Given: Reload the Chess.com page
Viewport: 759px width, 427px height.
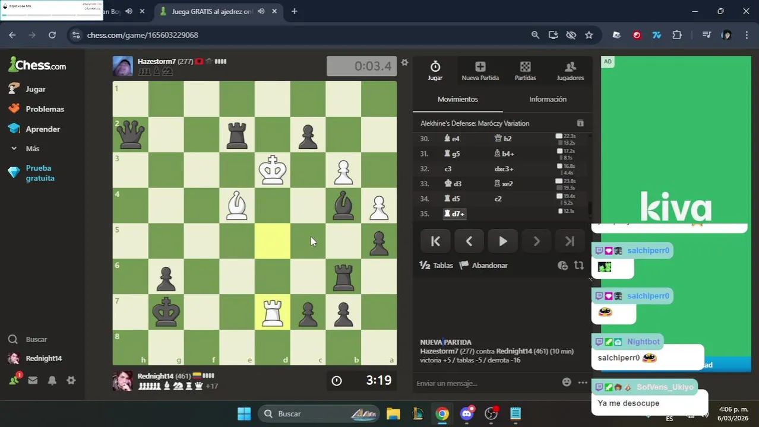Looking at the screenshot, I should (52, 35).
